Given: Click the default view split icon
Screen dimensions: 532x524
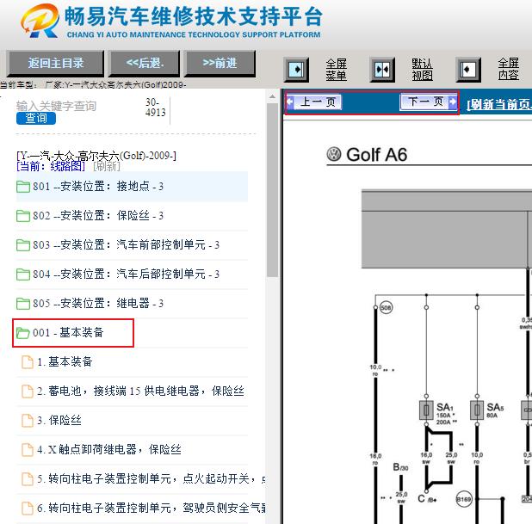Looking at the screenshot, I should [x=382, y=70].
